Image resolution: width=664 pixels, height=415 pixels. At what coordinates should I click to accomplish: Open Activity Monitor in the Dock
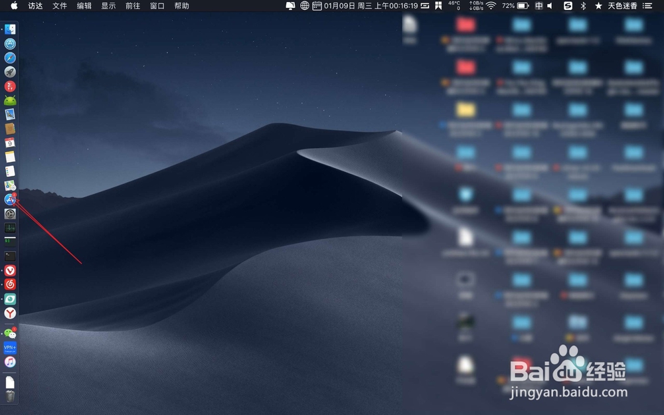click(x=10, y=228)
